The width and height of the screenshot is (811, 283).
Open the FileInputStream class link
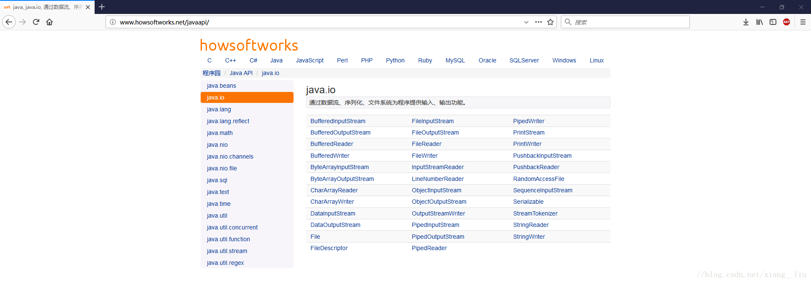click(x=433, y=121)
